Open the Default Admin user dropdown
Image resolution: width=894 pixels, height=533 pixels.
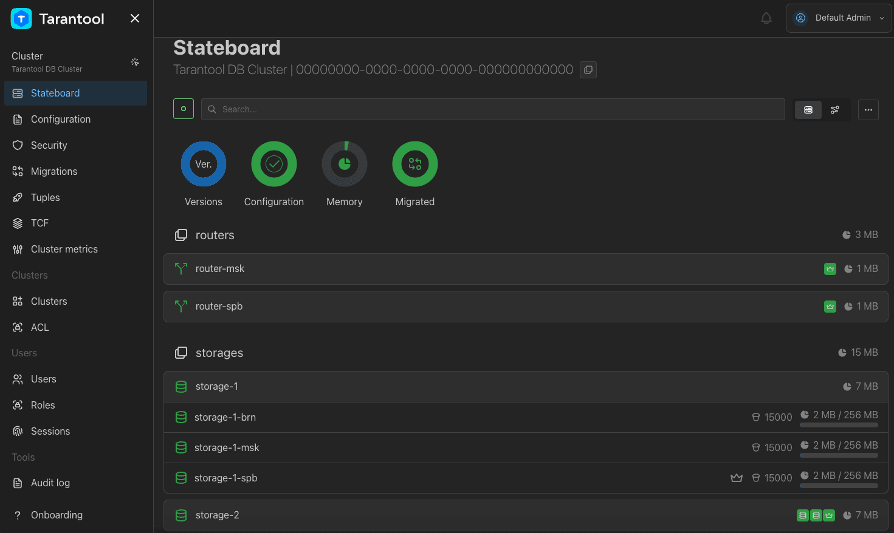coord(839,18)
